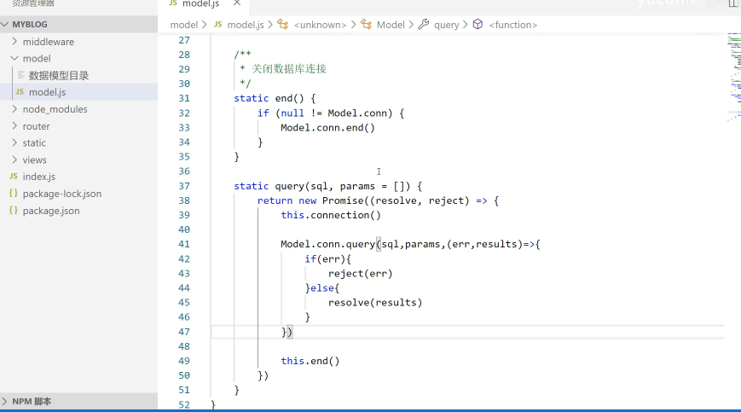Image resolution: width=741 pixels, height=412 pixels.
Task: Click 'reject(err)' on line 43
Action: click(x=360, y=274)
